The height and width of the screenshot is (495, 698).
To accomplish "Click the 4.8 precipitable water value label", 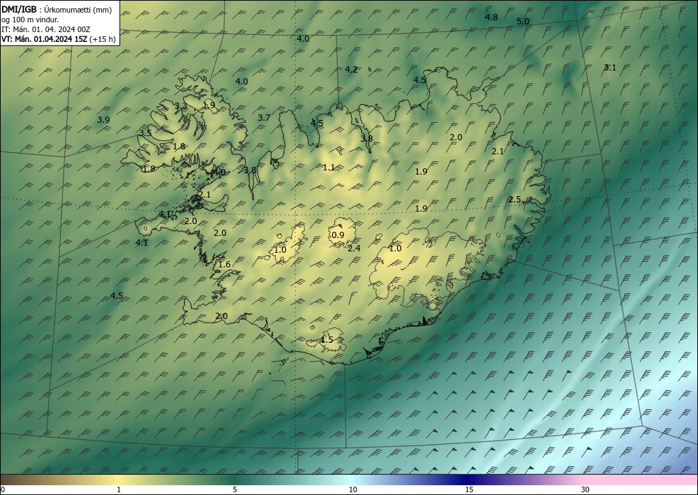I will [491, 17].
